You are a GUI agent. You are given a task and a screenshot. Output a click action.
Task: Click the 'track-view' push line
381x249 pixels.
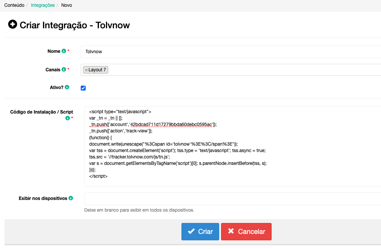(121, 131)
